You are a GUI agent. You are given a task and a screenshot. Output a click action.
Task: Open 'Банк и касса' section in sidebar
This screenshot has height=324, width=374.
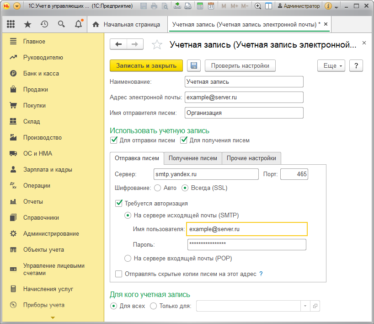(41, 73)
